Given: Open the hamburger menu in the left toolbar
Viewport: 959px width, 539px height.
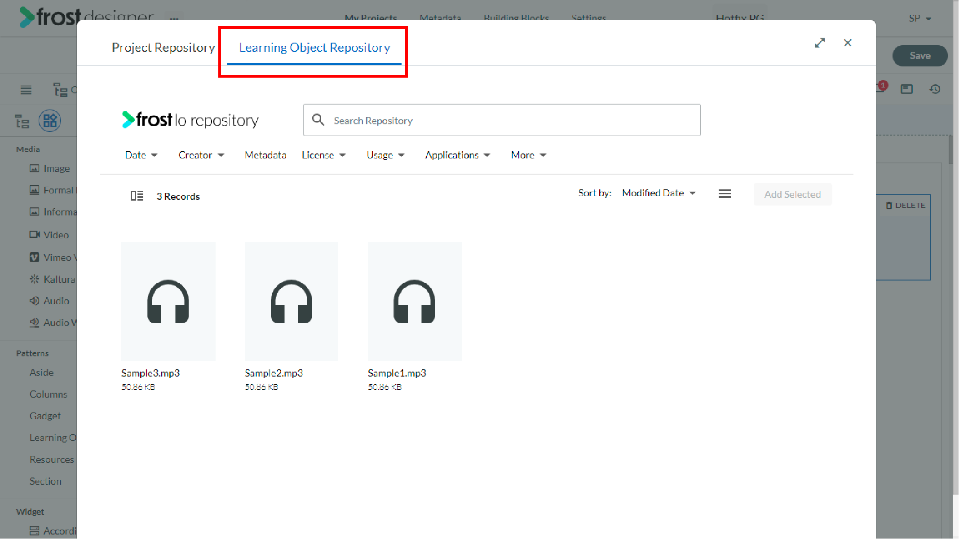Looking at the screenshot, I should click(x=26, y=90).
